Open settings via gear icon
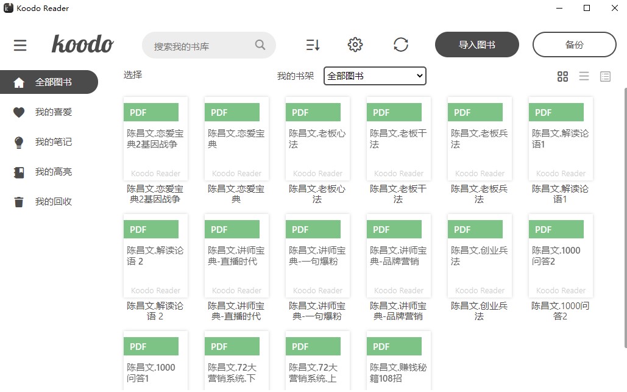Screen dimensions: 627x392 [355, 45]
